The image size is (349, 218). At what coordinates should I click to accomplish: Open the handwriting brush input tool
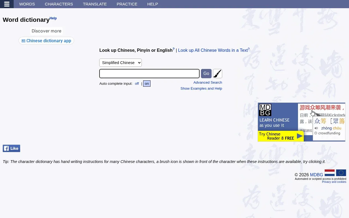217,74
